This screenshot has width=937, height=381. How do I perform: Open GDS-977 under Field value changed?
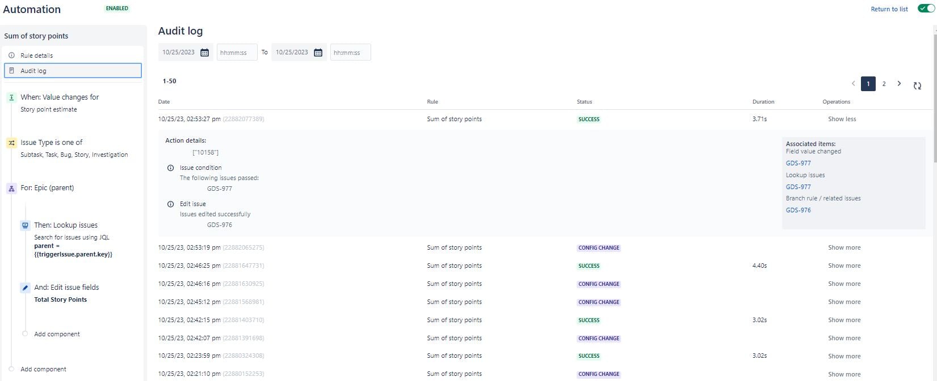point(798,163)
